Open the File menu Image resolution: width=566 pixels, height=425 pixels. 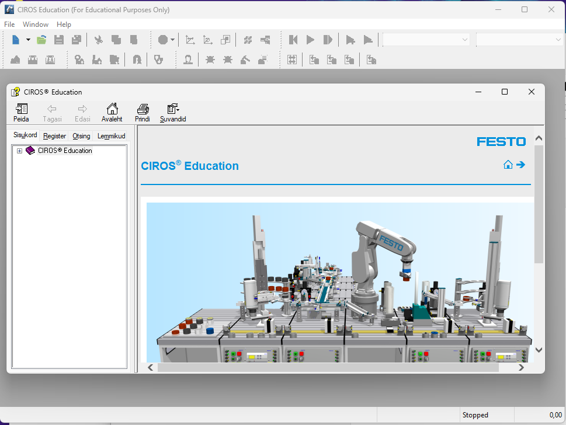pyautogui.click(x=9, y=24)
